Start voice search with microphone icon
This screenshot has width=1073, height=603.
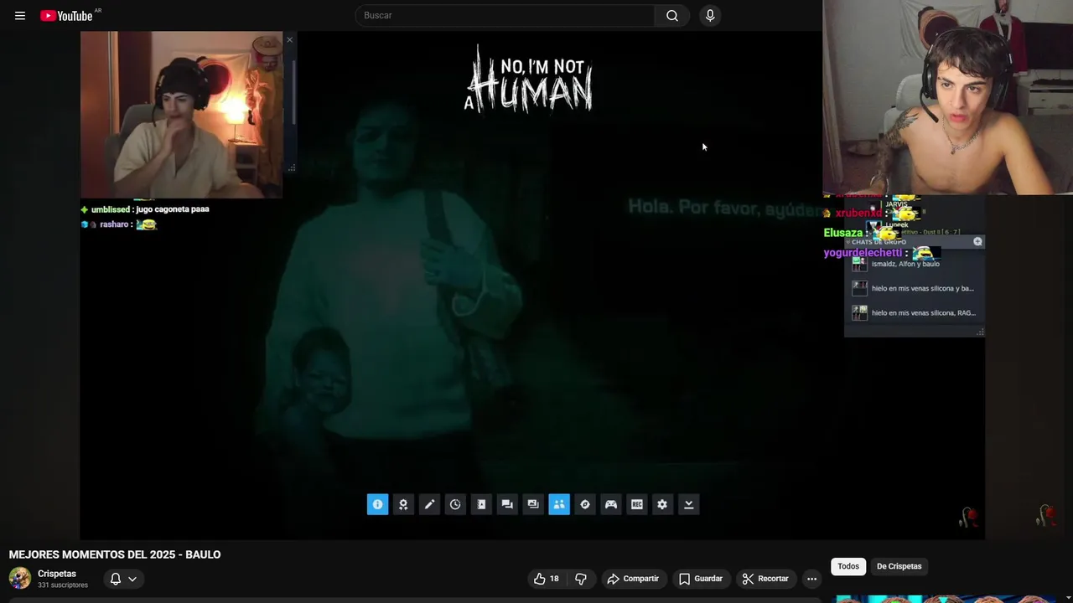tap(710, 15)
